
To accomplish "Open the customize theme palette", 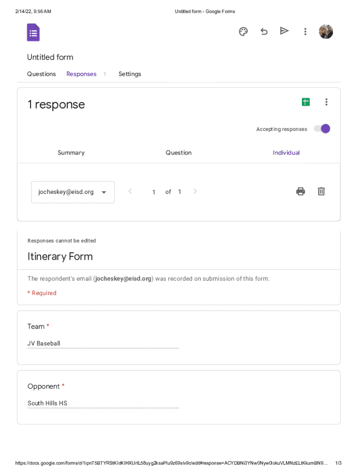I will [x=243, y=32].
